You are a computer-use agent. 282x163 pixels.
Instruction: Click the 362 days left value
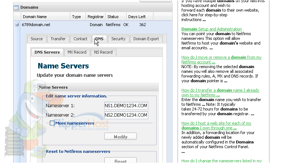point(142,25)
